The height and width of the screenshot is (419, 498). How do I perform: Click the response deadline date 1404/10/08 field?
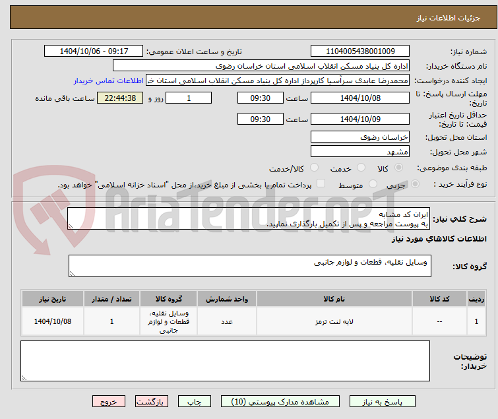pyautogui.click(x=360, y=98)
